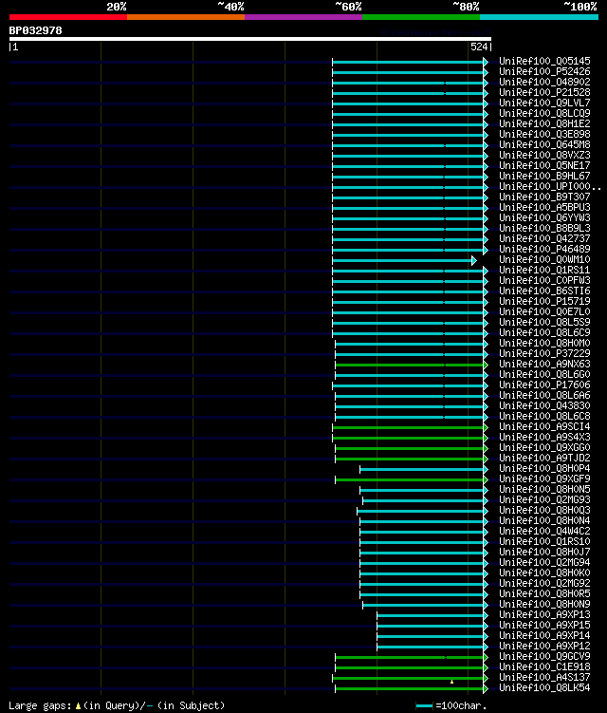Click the UniRef100_A9XP12 label
The width and height of the screenshot is (607, 713).
544,647
